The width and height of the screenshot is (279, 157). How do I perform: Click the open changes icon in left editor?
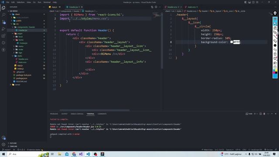[x=152, y=7]
